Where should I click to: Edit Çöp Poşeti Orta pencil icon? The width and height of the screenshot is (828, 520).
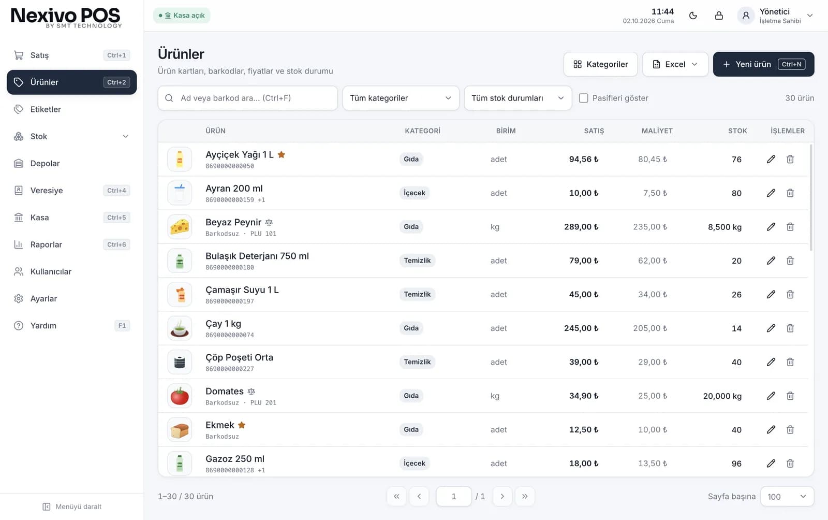(771, 362)
